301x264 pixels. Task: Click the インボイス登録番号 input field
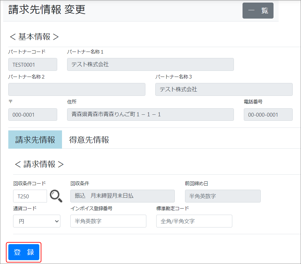click(x=108, y=221)
